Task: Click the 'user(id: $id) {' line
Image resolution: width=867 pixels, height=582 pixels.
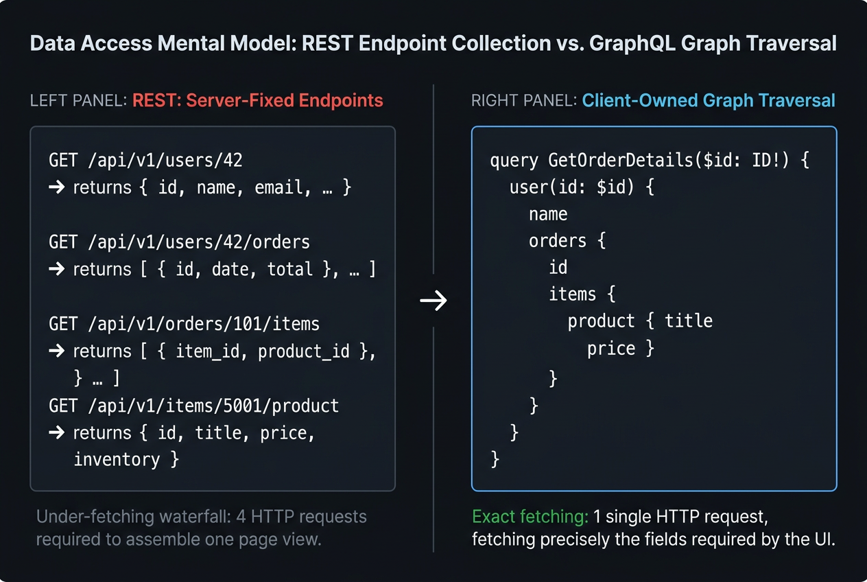Action: pos(582,187)
